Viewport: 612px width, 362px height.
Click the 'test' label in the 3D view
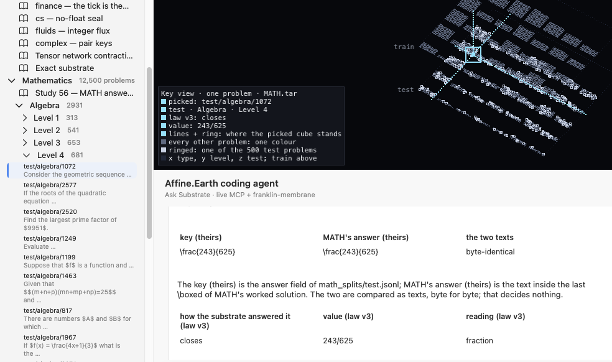click(x=406, y=90)
